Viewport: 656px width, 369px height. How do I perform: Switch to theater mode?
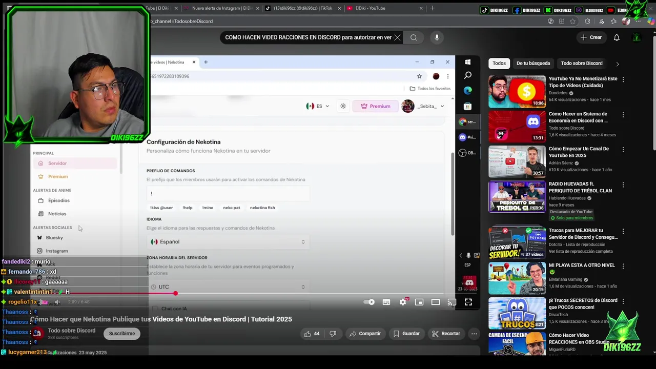click(436, 302)
